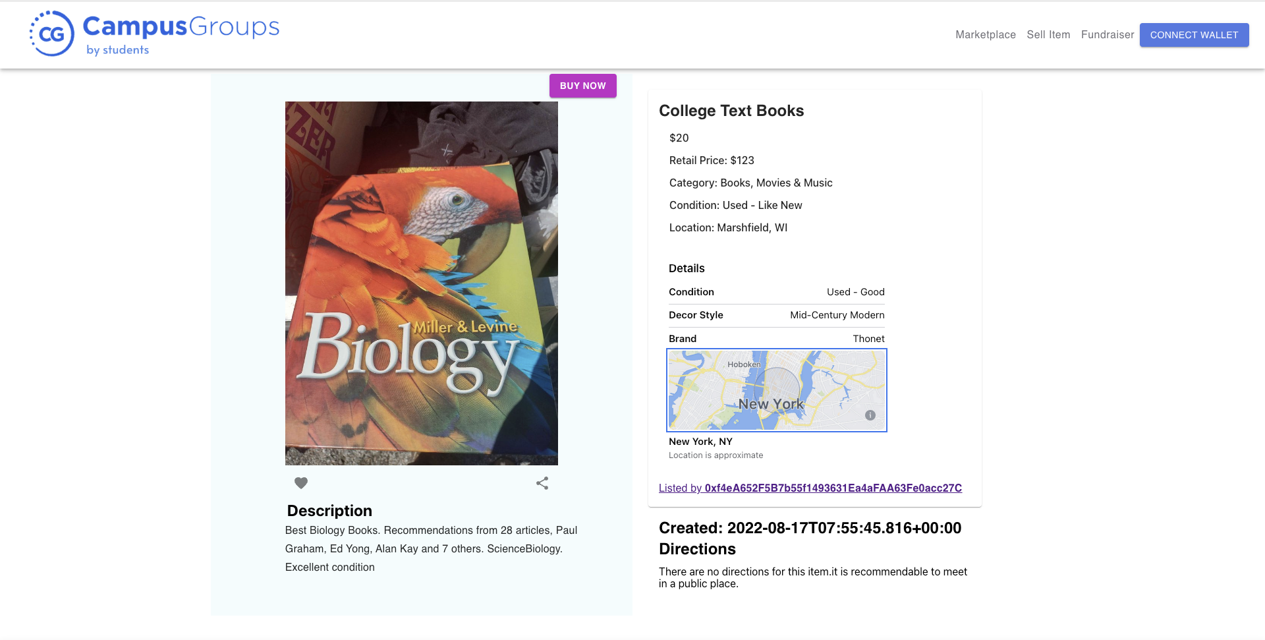Click the New York map preview
1265x640 pixels.
pyautogui.click(x=777, y=390)
